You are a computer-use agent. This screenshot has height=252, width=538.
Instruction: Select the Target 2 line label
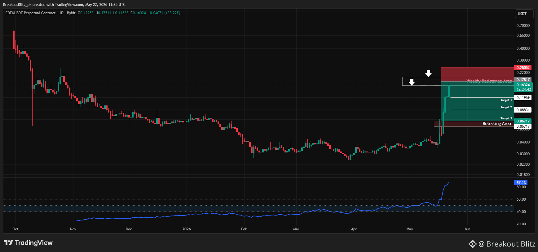tap(506, 107)
